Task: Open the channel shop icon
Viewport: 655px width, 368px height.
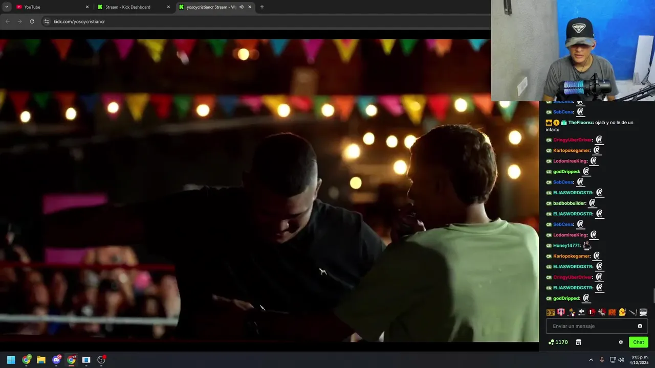Action: coord(578,342)
